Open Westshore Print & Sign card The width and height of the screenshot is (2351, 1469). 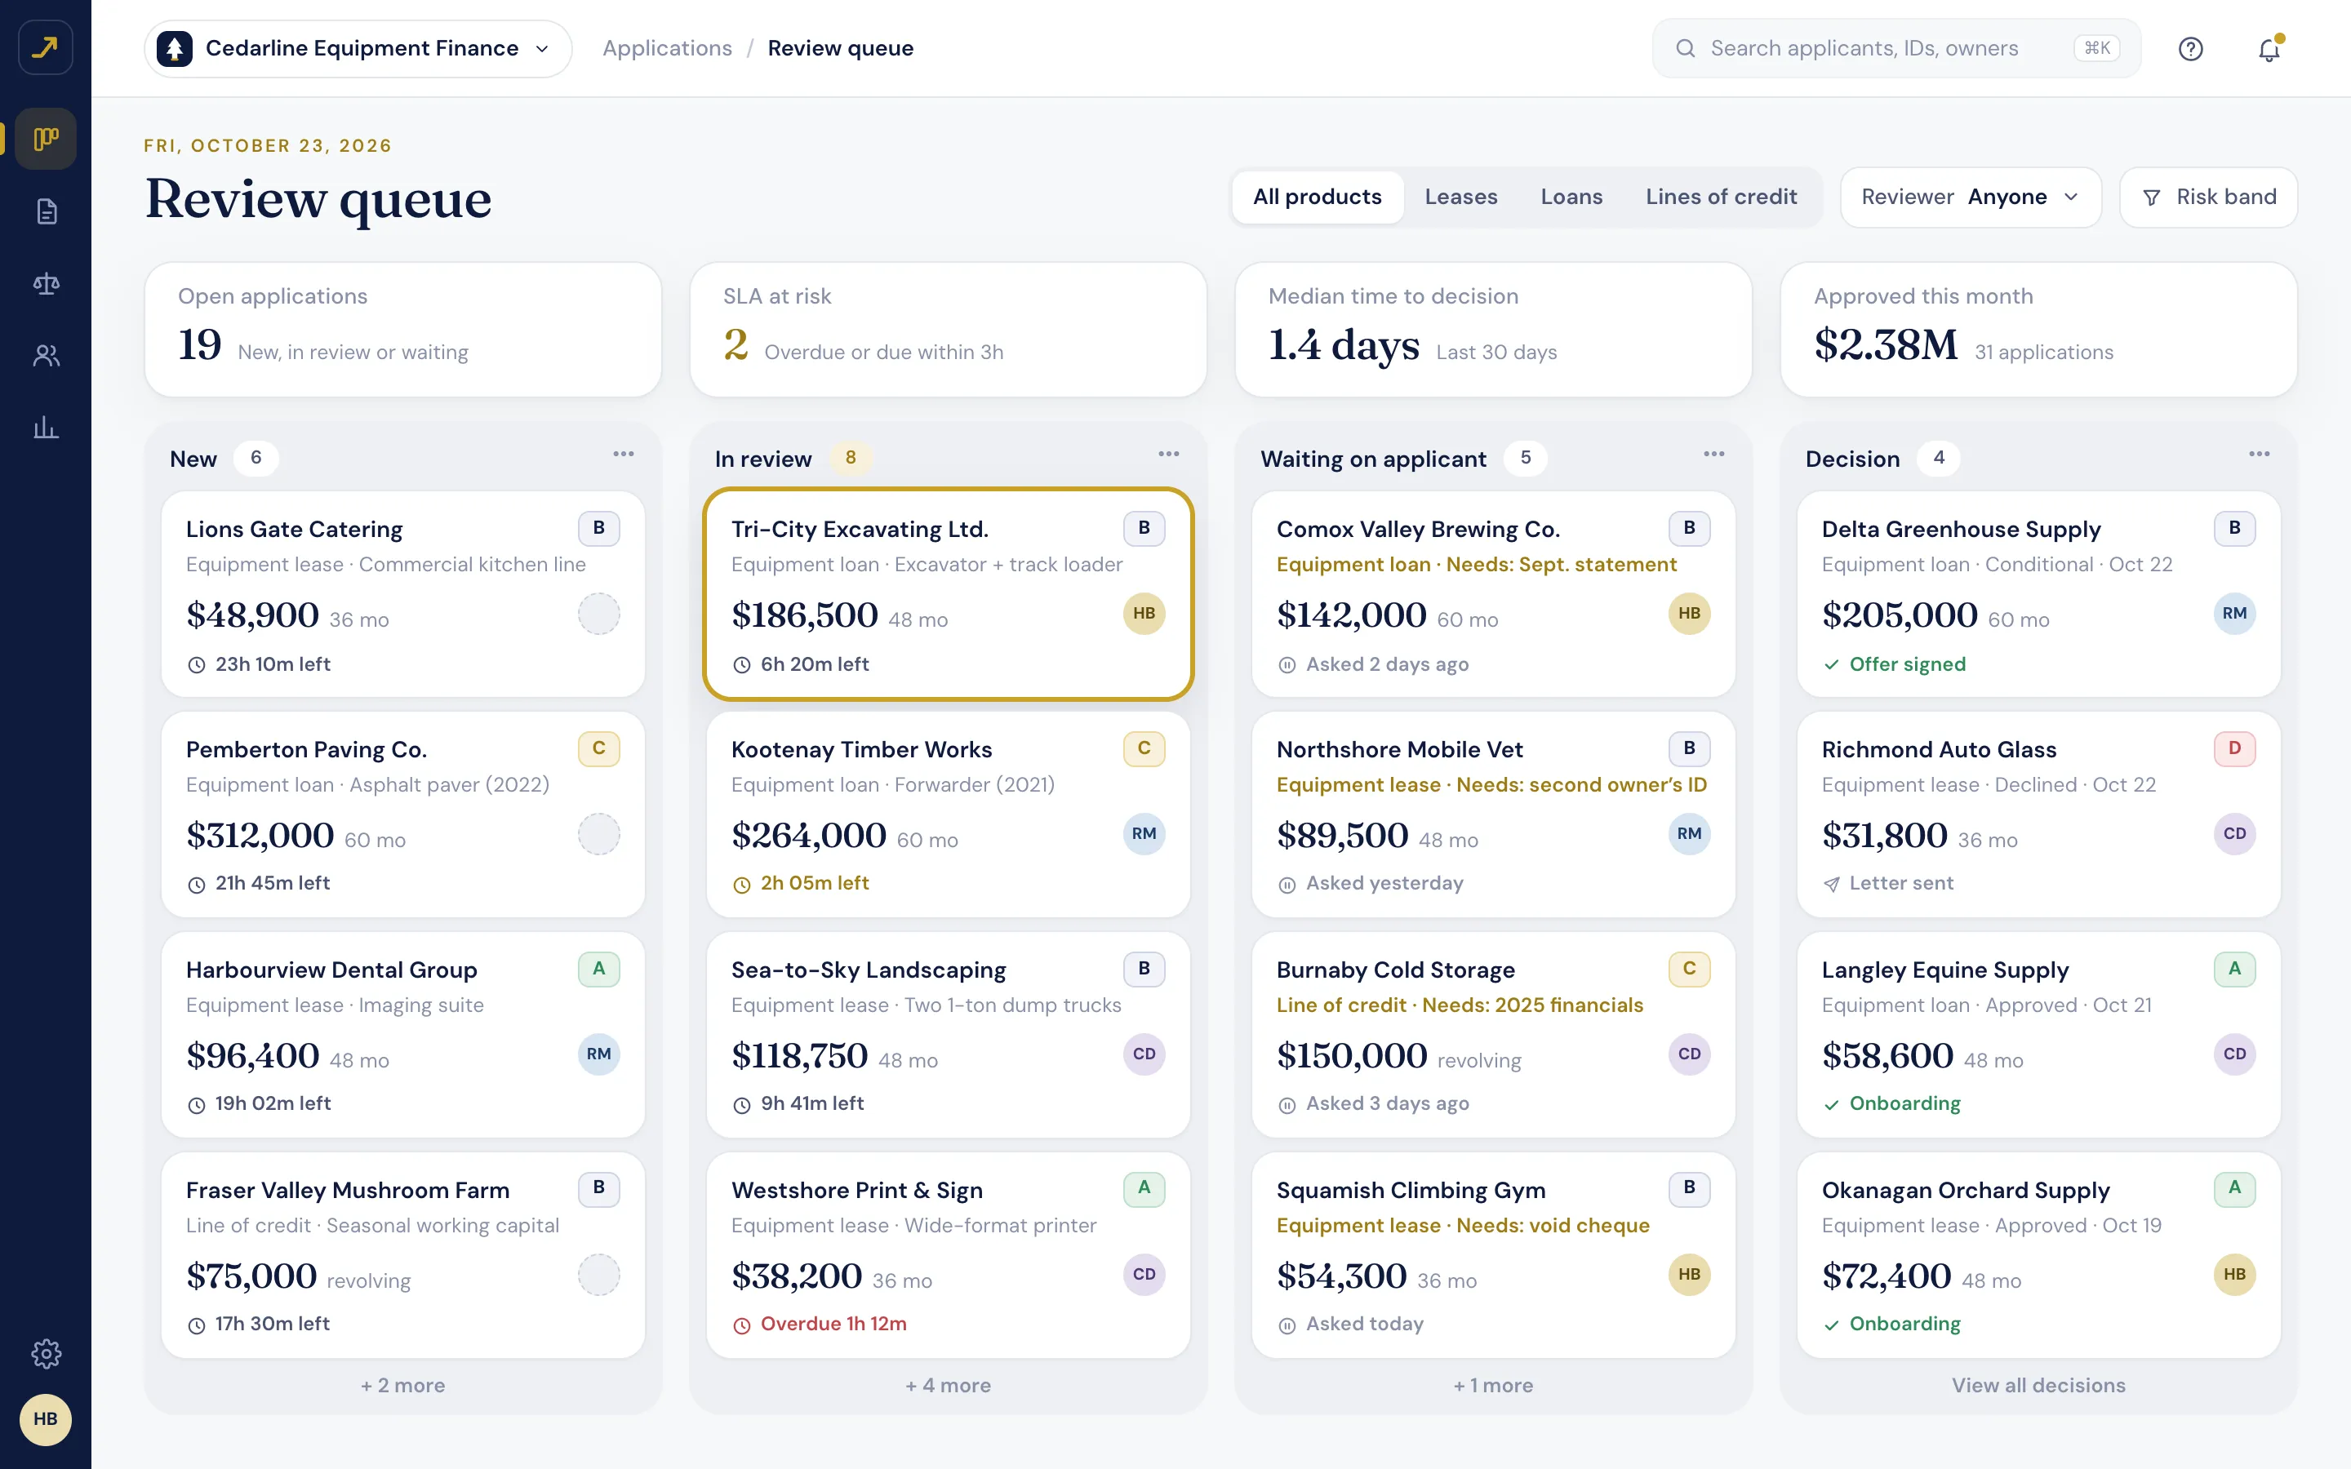tap(949, 1254)
